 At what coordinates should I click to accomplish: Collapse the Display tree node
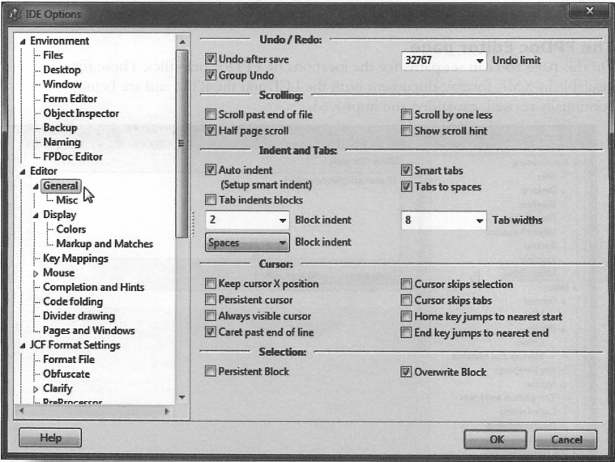click(x=35, y=216)
